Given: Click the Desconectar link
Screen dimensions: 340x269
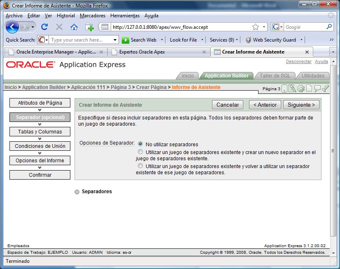Looking at the screenshot, I should tap(298, 62).
